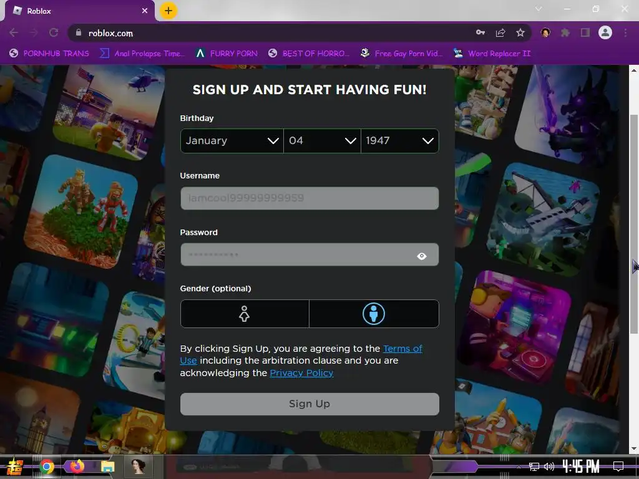Open the Chrome profile menu
Image resolution: width=639 pixels, height=479 pixels.
[605, 32]
